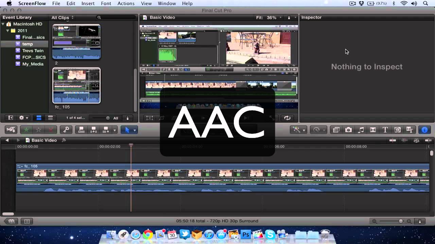
Task: Open the fc_ 105 timeline clip menu
Action: pyautogui.click(x=20, y=166)
